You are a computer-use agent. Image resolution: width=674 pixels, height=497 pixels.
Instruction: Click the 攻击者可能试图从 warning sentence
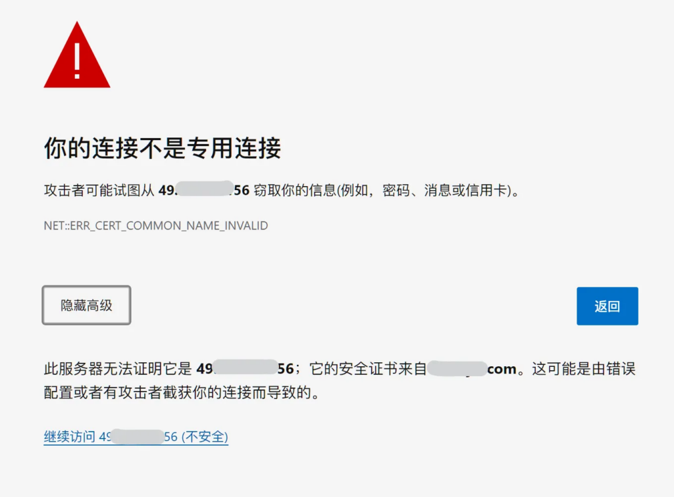click(282, 190)
